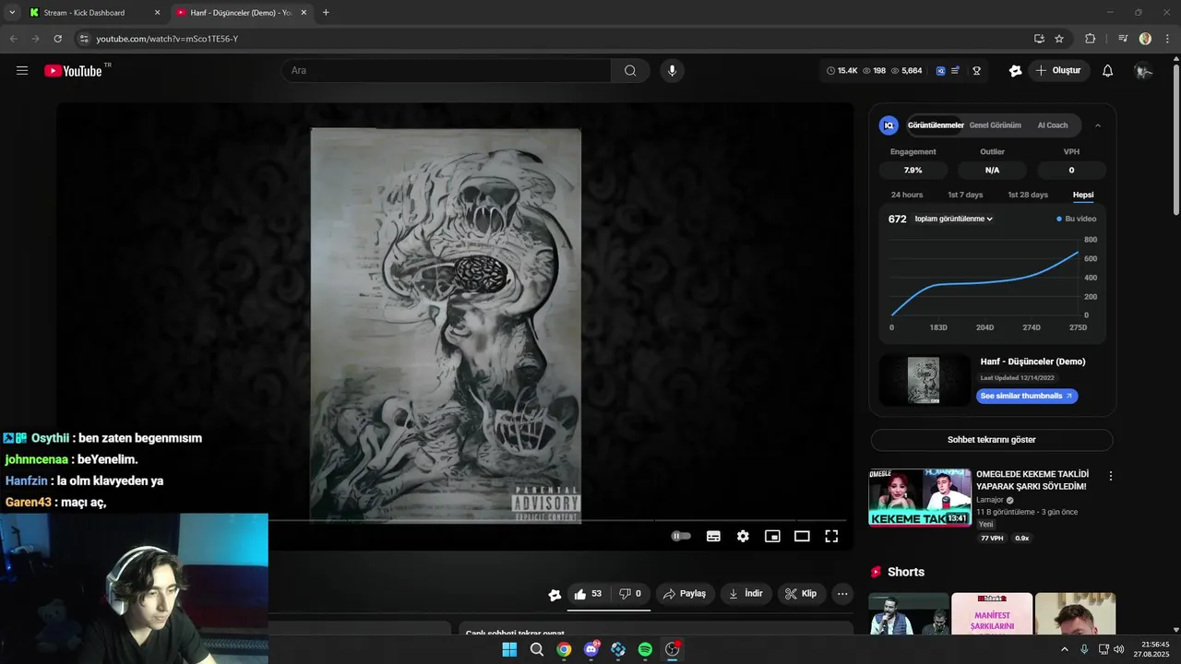
Task: Switch to theater mode view
Action: pyautogui.click(x=802, y=536)
